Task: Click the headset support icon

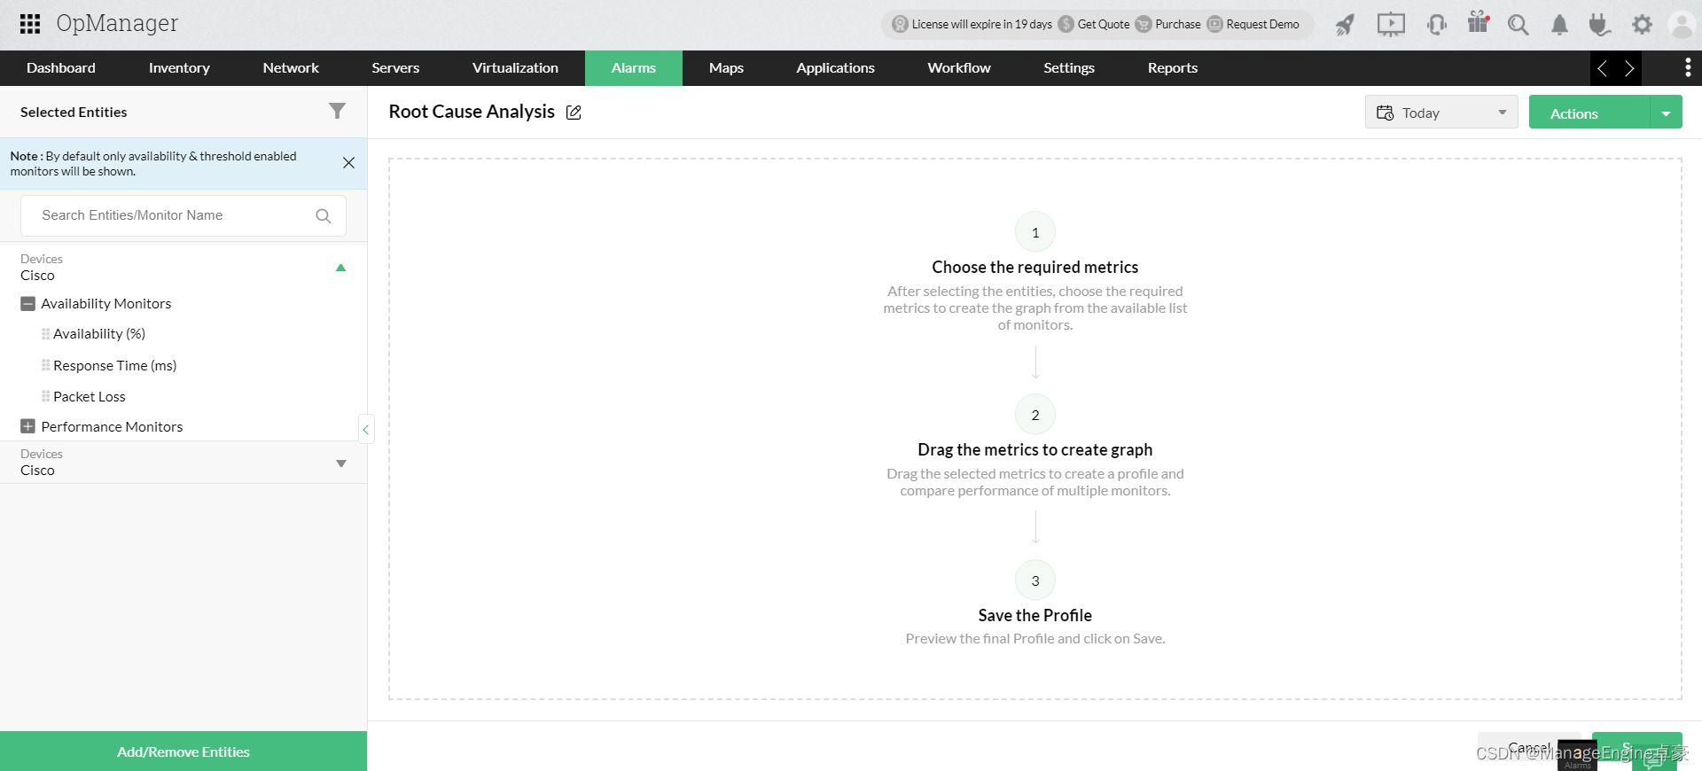Action: [x=1437, y=25]
